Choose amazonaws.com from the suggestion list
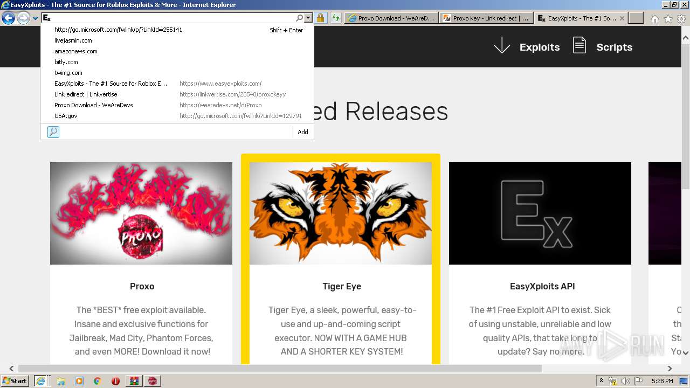690x388 pixels. click(177, 51)
